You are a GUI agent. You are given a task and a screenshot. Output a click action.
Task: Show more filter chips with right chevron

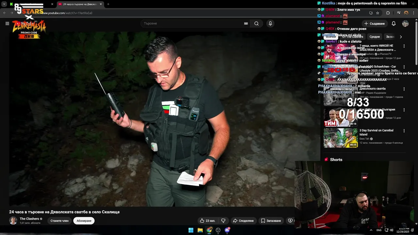401,37
